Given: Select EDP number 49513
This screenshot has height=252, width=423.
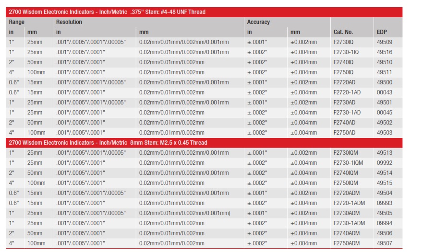Looking at the screenshot, I should (385, 153).
